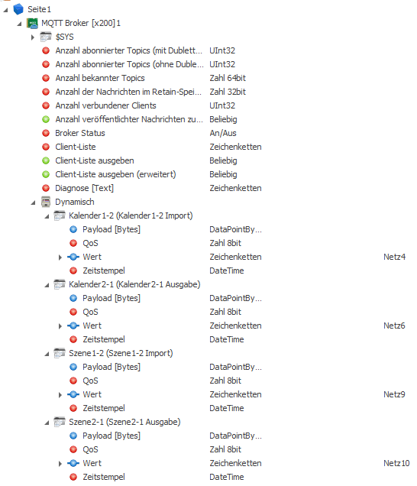Screen dimensions: 417x486
Task: Click connected blue icon of Netz10 Wert
Action: click(x=73, y=463)
